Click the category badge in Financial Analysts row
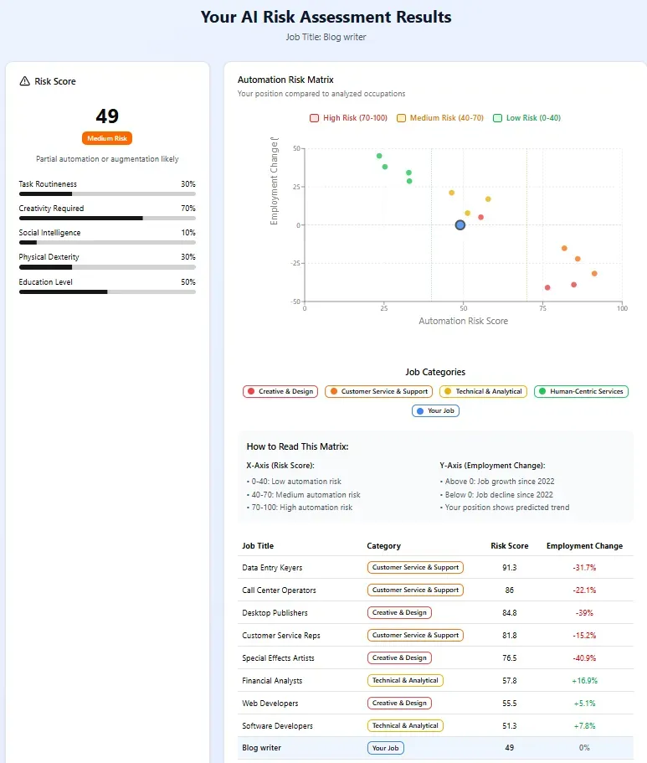The height and width of the screenshot is (763, 647). point(405,681)
